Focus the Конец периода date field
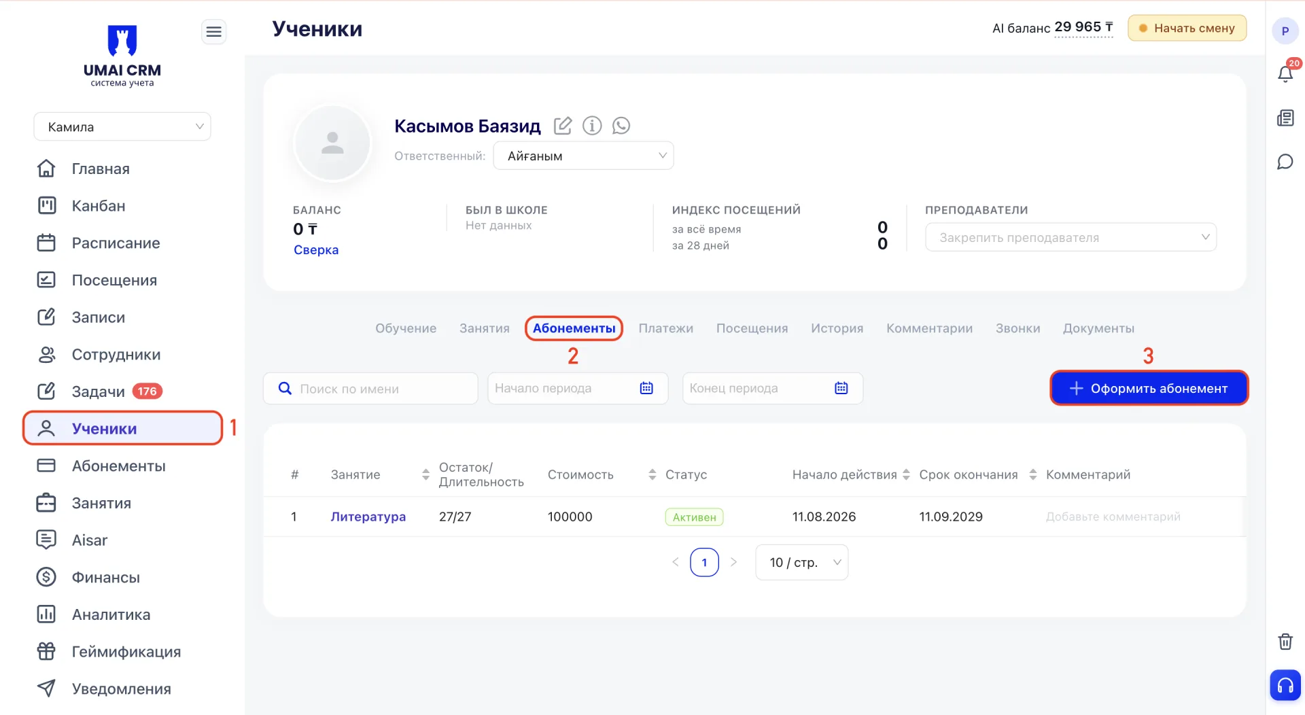 click(773, 388)
